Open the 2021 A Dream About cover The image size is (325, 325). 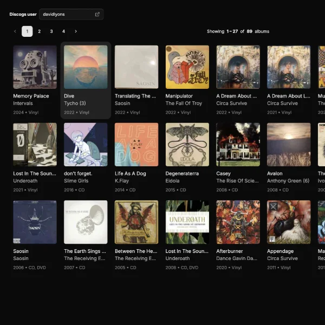point(289,67)
